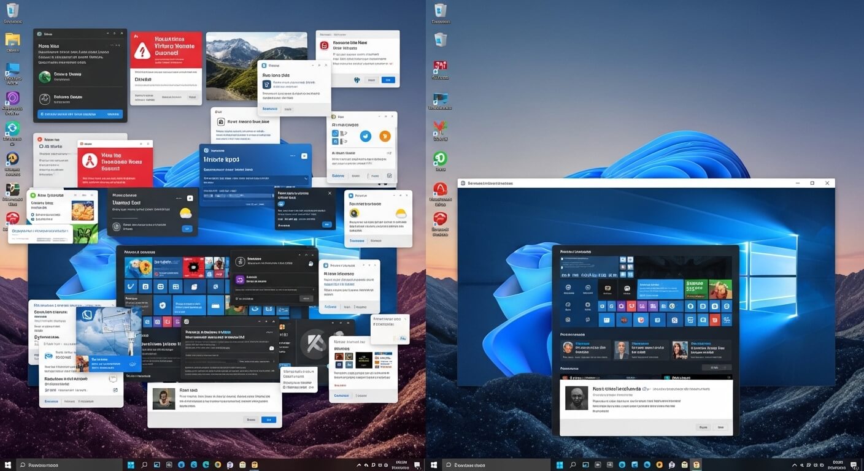
Task: Click the orange browser icon beside the Twitter icon
Action: 385,136
